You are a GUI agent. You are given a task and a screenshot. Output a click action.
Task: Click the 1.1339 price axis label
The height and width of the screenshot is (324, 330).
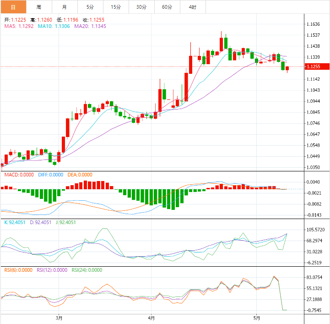313,57
